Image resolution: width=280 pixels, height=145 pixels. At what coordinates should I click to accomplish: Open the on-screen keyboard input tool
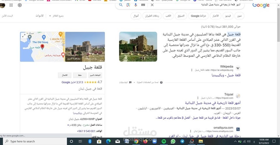(x=143, y=5)
